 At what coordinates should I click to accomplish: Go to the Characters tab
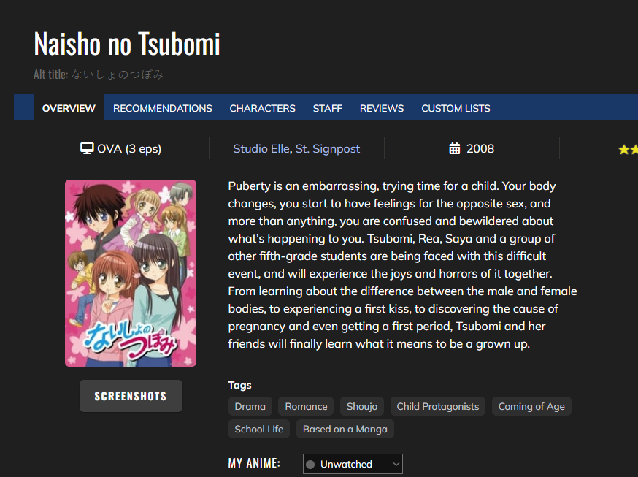point(262,108)
